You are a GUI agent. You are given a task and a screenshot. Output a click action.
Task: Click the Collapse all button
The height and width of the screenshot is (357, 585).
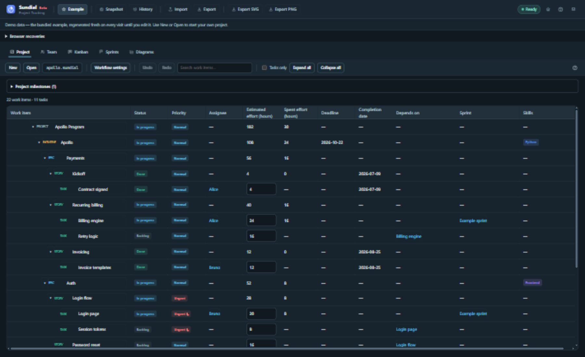click(x=331, y=68)
